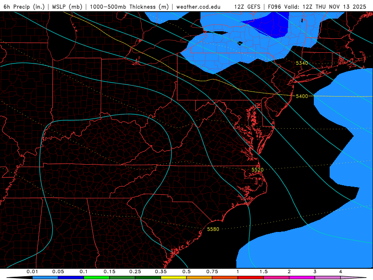Click the 0.05 legend value
Image resolution: width=373 pixels, height=280 pixels.
pos(58,272)
